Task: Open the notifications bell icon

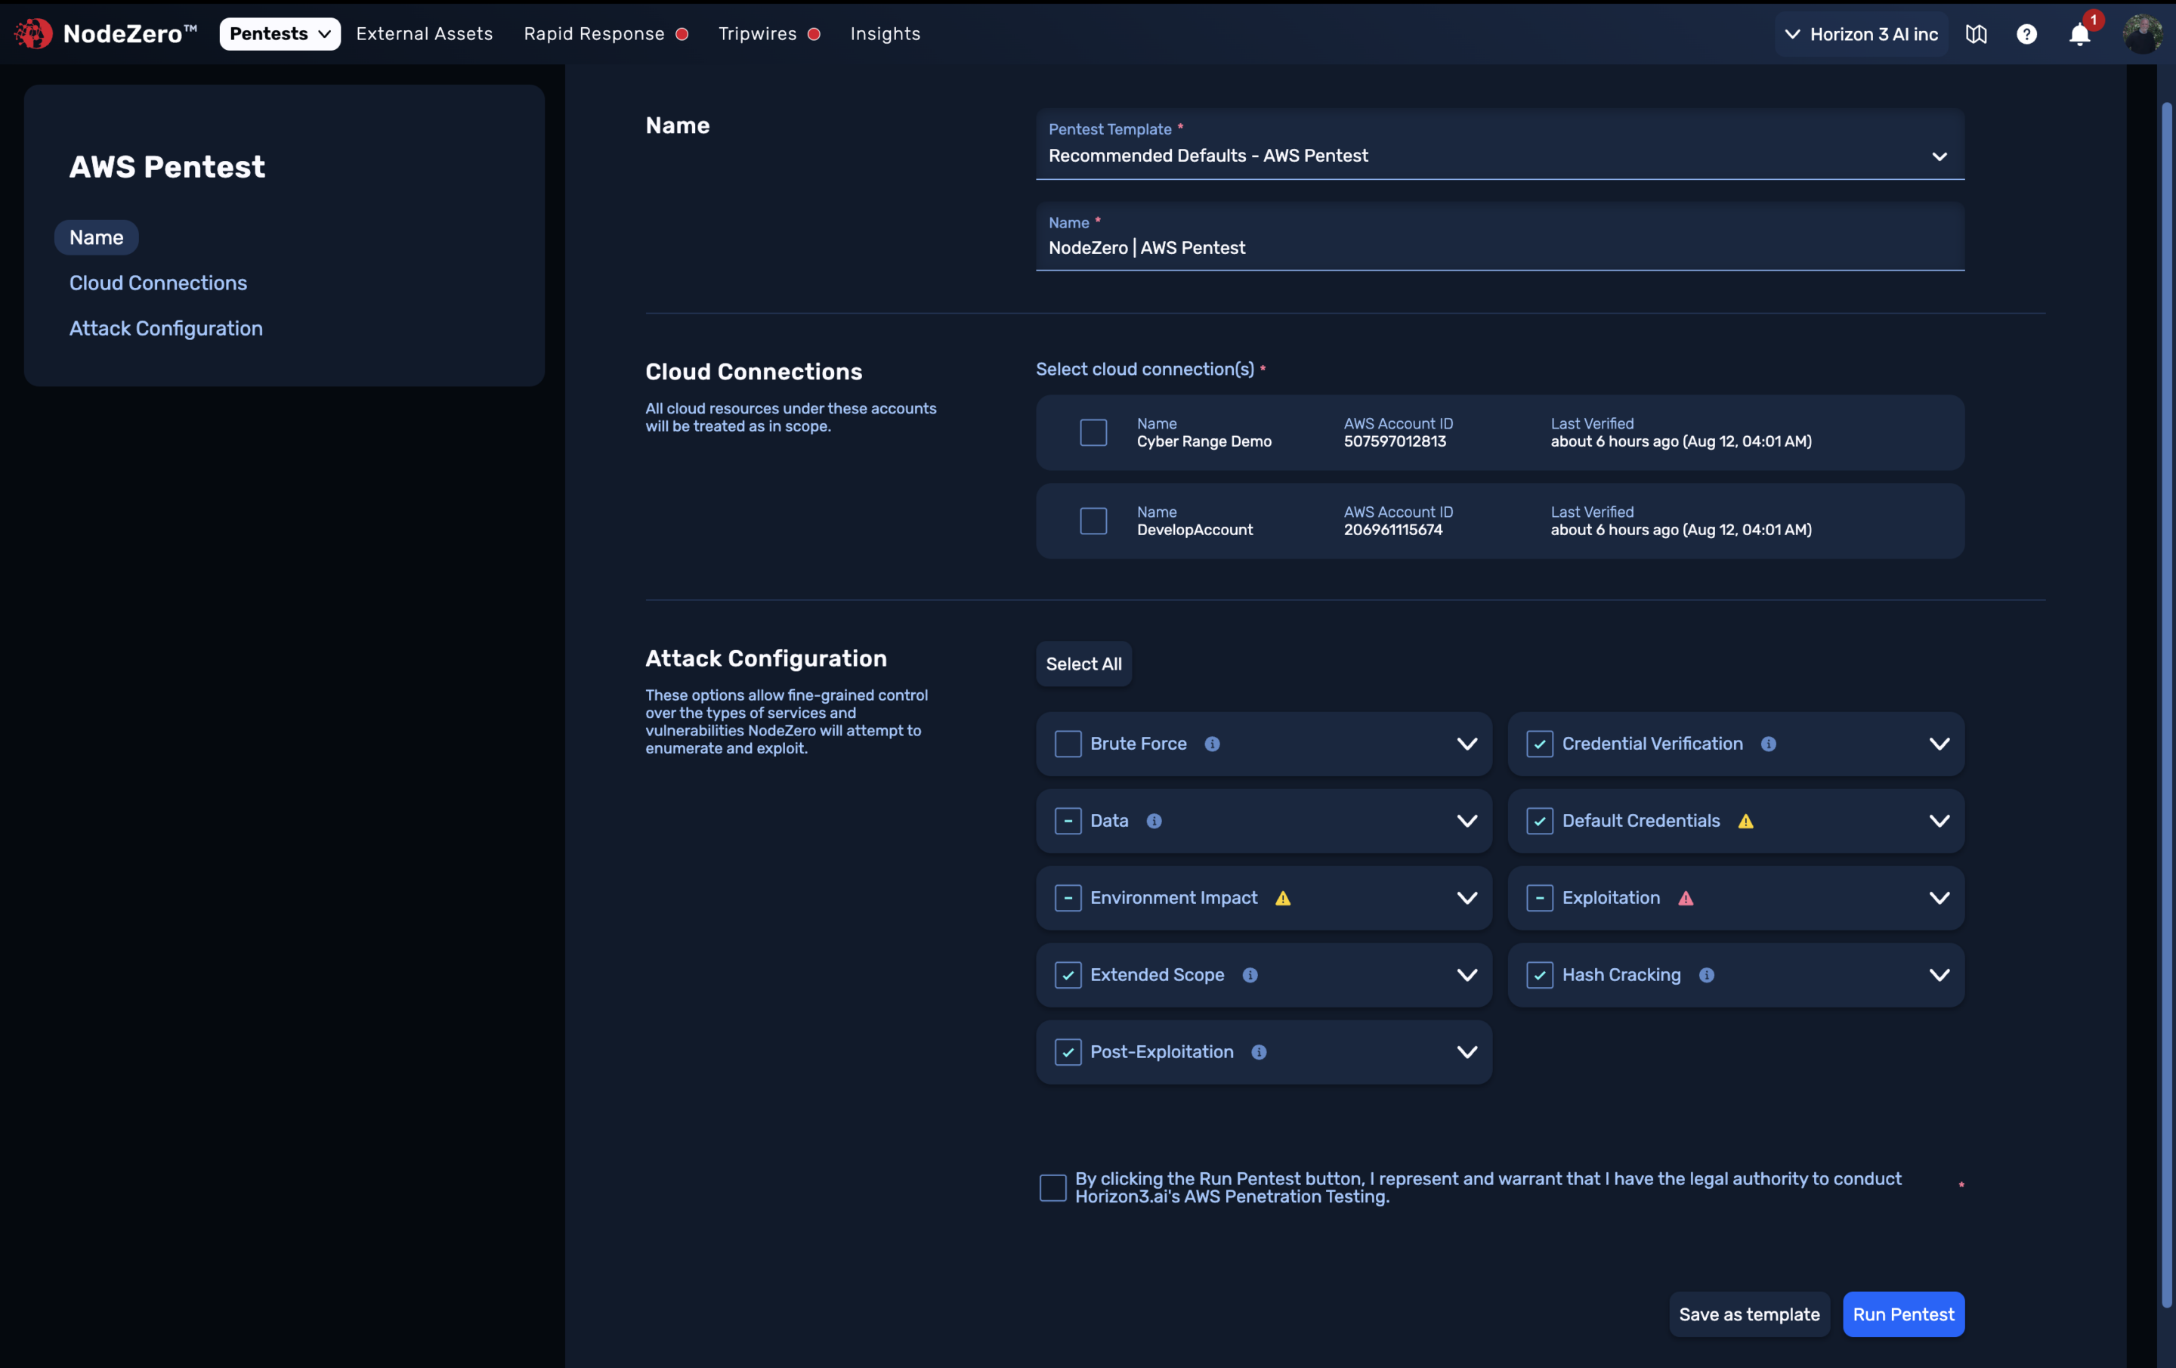Action: [2079, 34]
